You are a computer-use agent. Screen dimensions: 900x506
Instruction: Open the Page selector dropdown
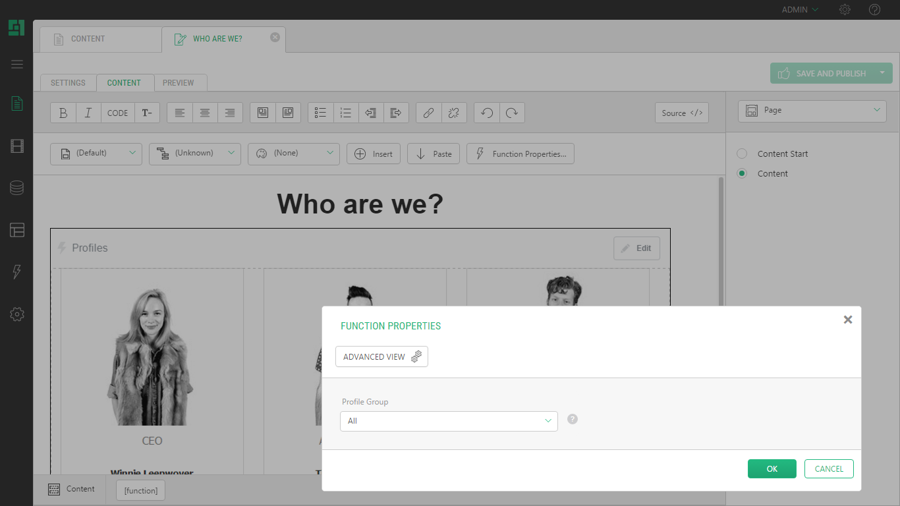(812, 111)
